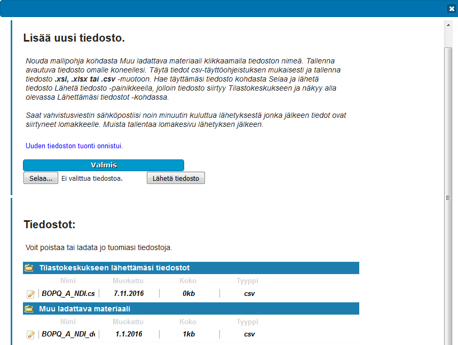
Task: Click the message 'Uuden tiedoston tuonti onnistui.'
Action: pyautogui.click(x=75, y=146)
